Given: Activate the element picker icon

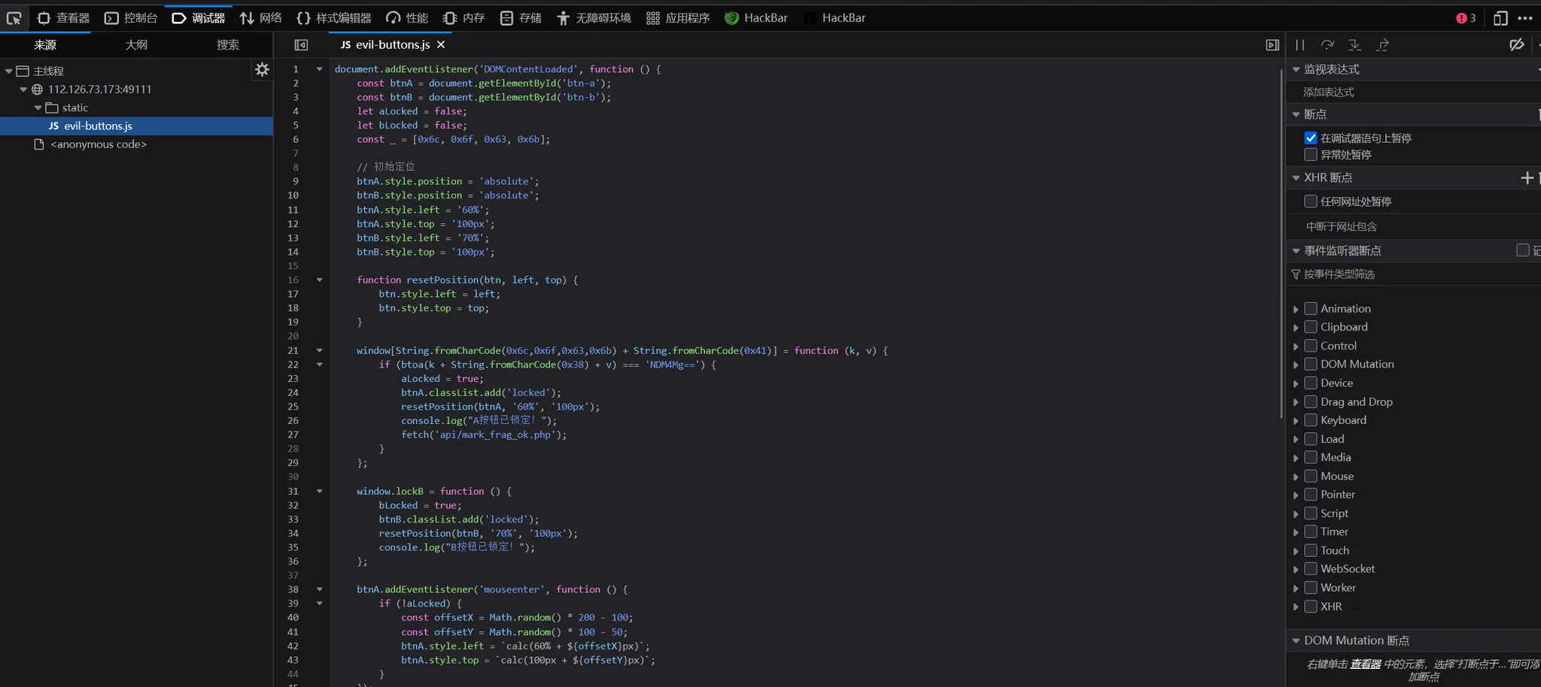Looking at the screenshot, I should click(x=14, y=18).
